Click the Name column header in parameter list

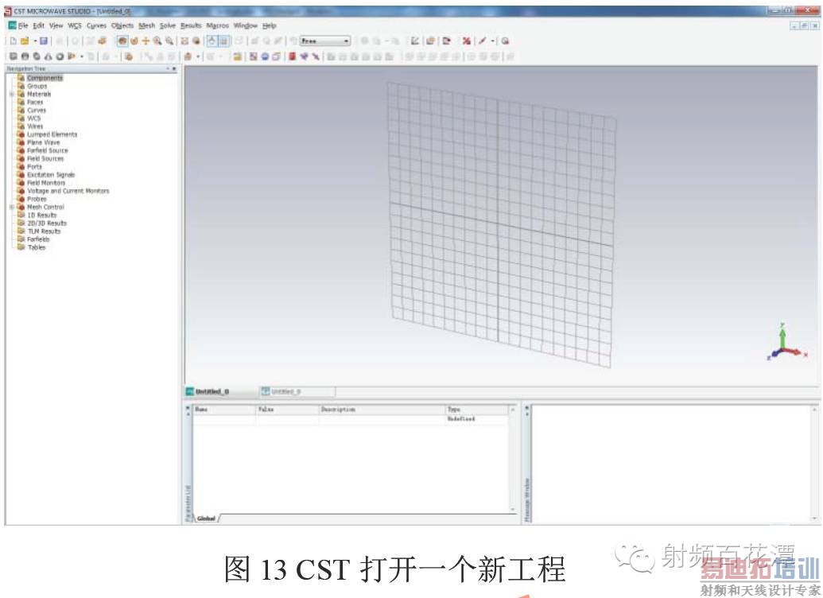coord(225,409)
